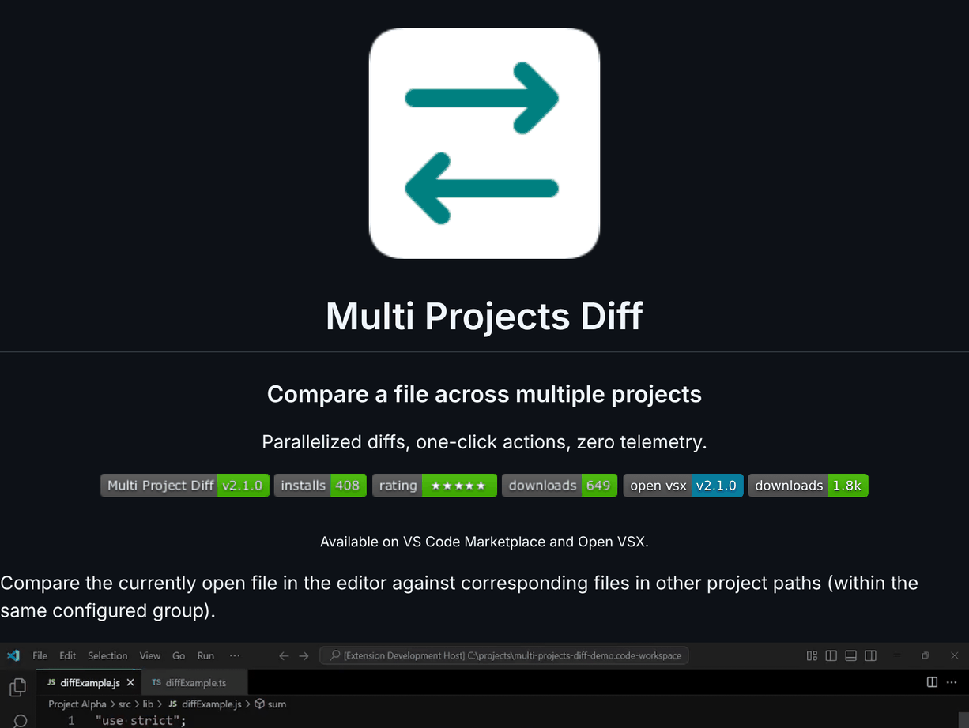969x728 pixels.
Task: Close the diffExample.js tab
Action: tap(130, 682)
